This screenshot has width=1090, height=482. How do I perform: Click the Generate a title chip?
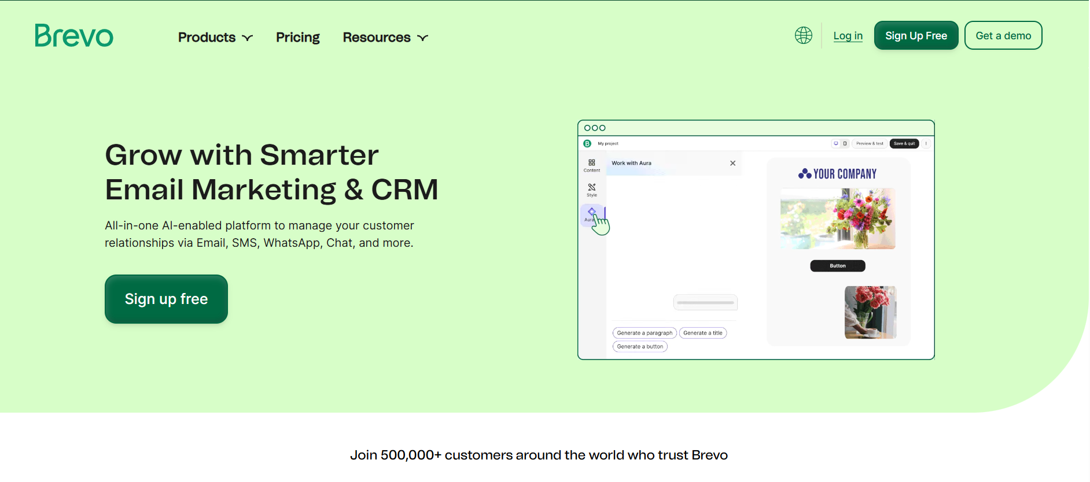[x=703, y=333]
